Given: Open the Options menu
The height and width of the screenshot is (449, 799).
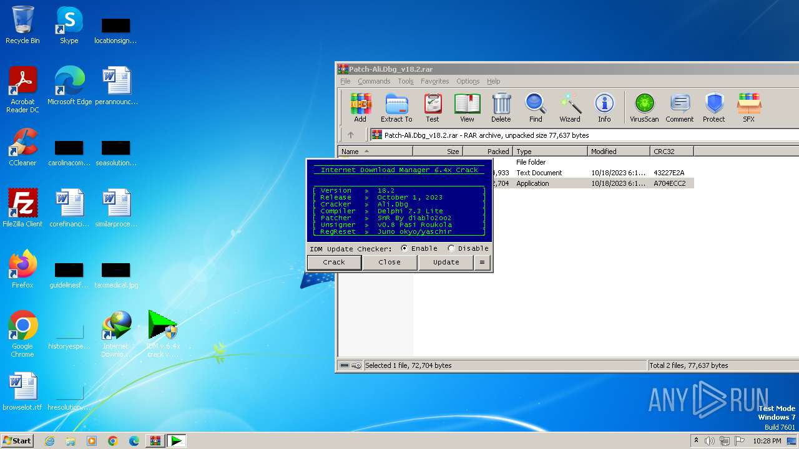Looking at the screenshot, I should (468, 81).
